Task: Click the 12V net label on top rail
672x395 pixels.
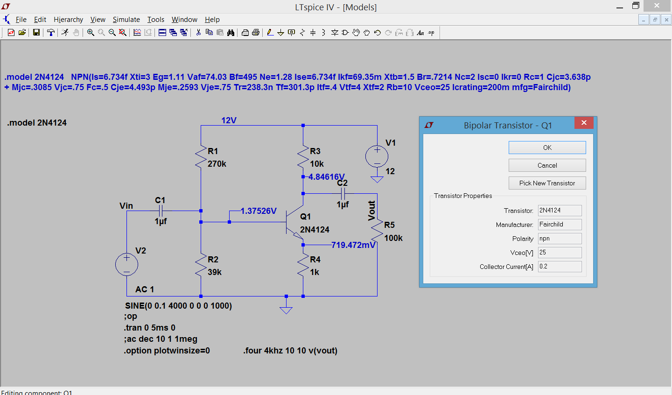Action: (x=229, y=120)
